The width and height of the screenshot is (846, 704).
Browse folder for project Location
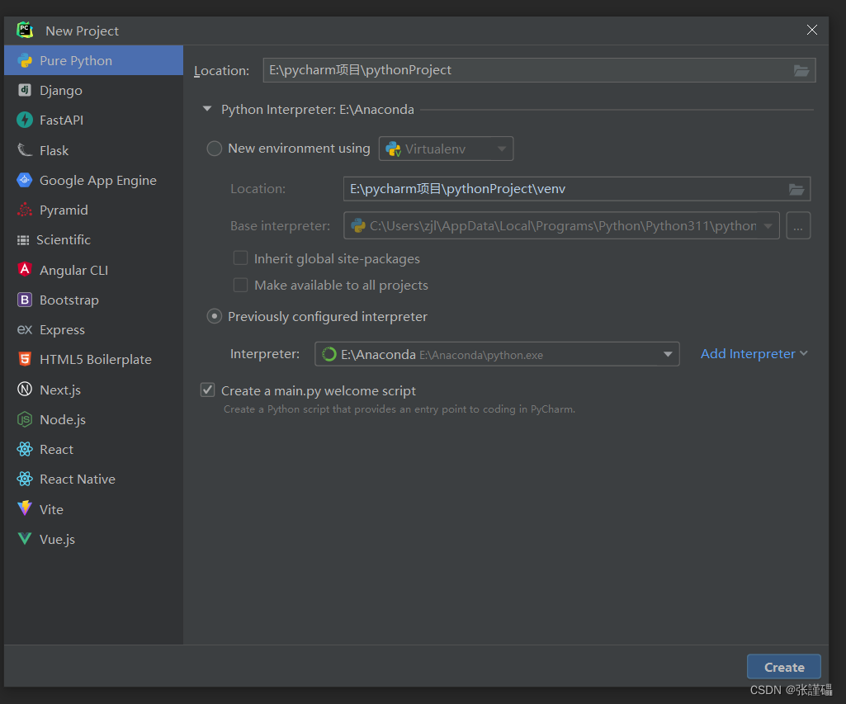[x=801, y=71]
